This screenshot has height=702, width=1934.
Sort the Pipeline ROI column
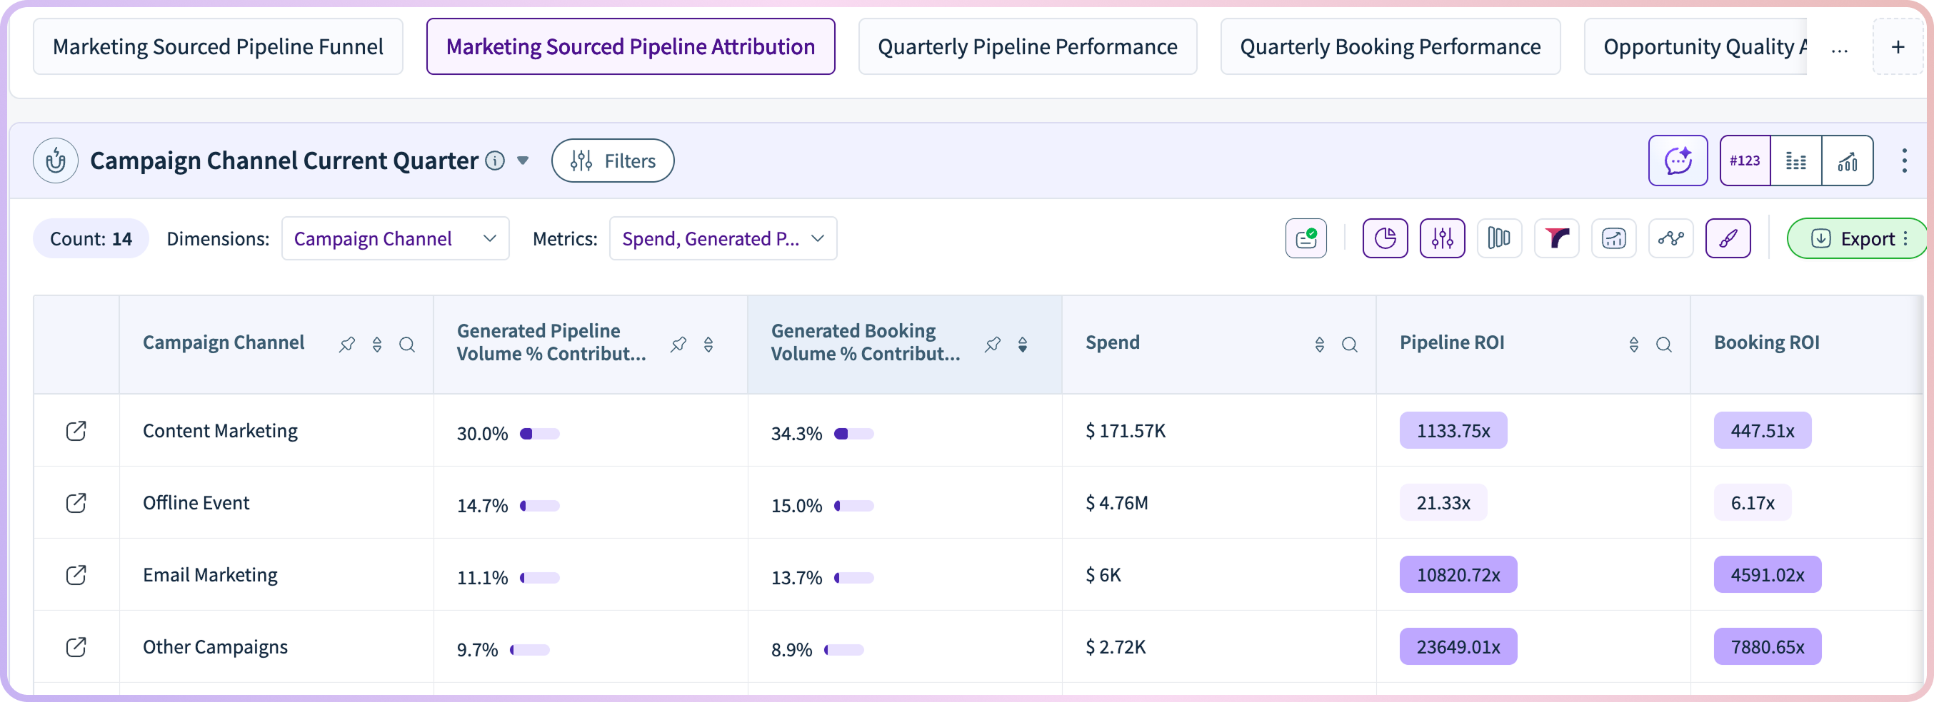click(x=1634, y=345)
